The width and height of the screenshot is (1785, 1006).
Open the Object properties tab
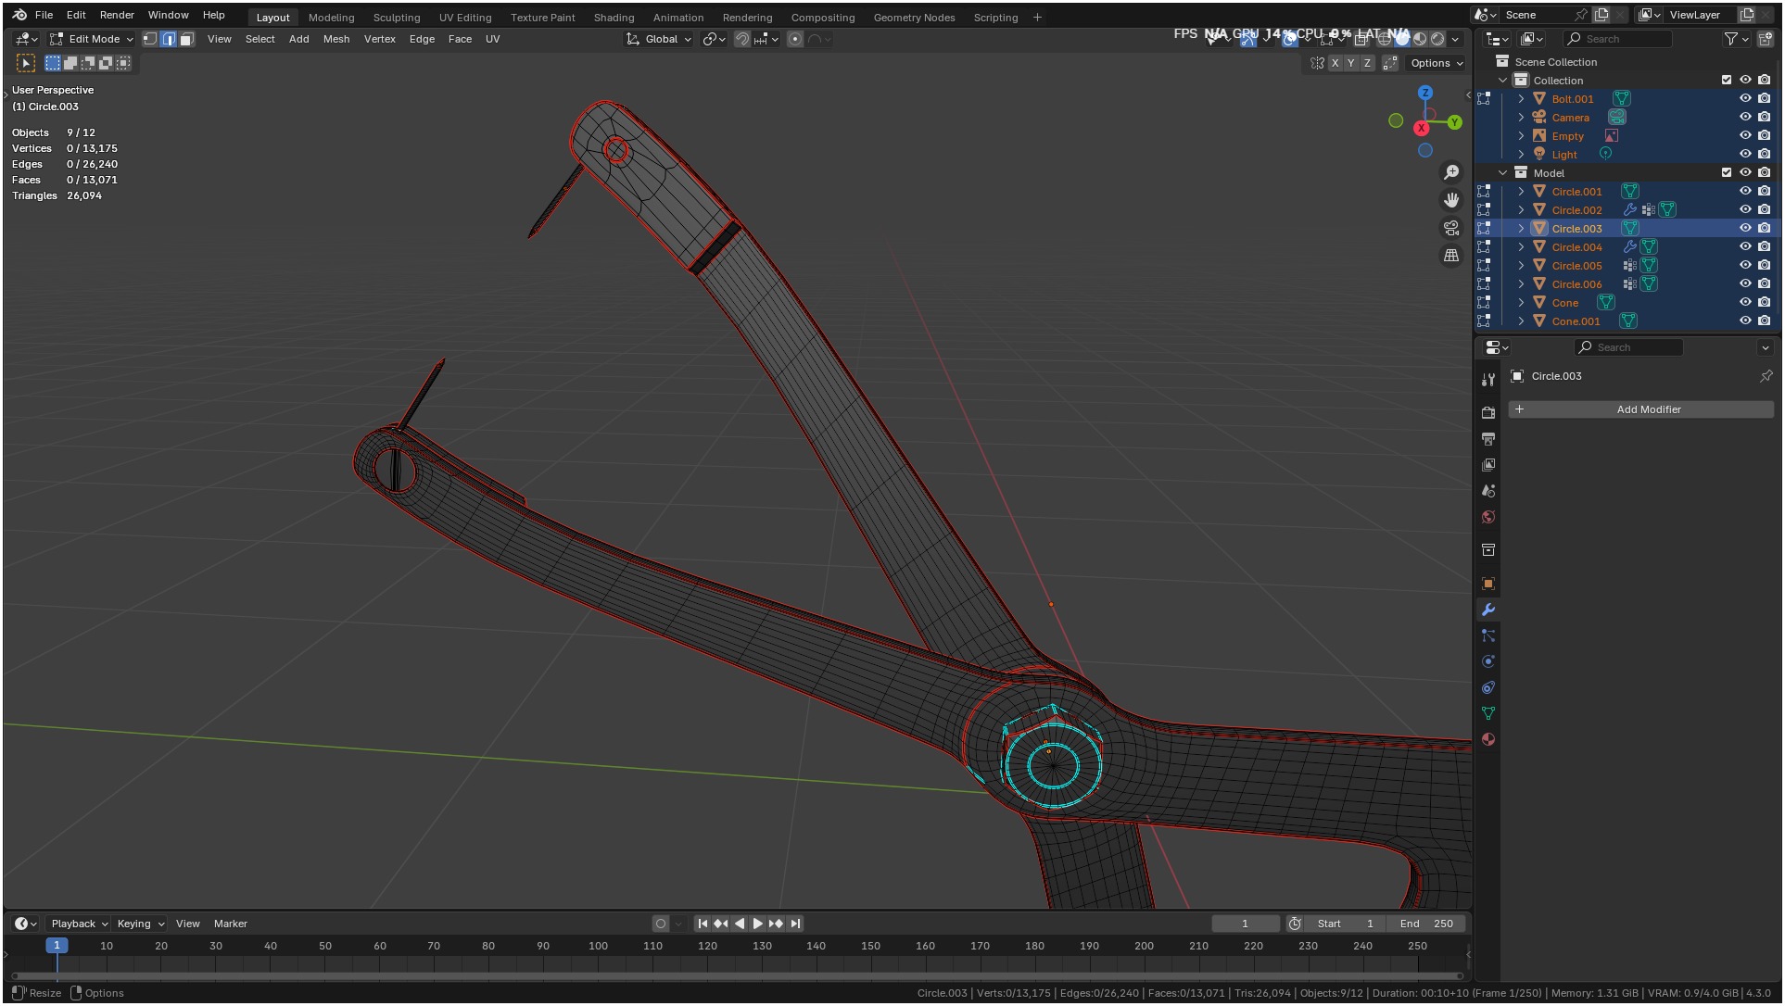tap(1488, 584)
